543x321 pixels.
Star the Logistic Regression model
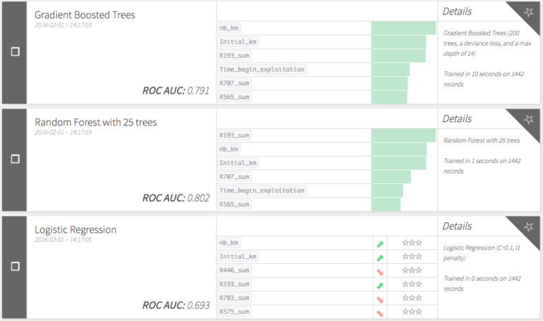(x=528, y=227)
